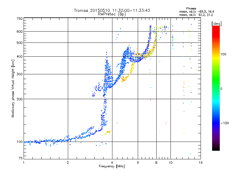Click the x-axis tick label '8'
This screenshot has width=236, height=177.
coord(156,163)
